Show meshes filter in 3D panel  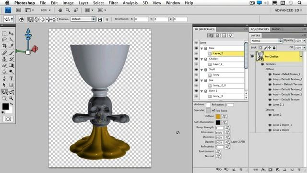tap(217, 35)
